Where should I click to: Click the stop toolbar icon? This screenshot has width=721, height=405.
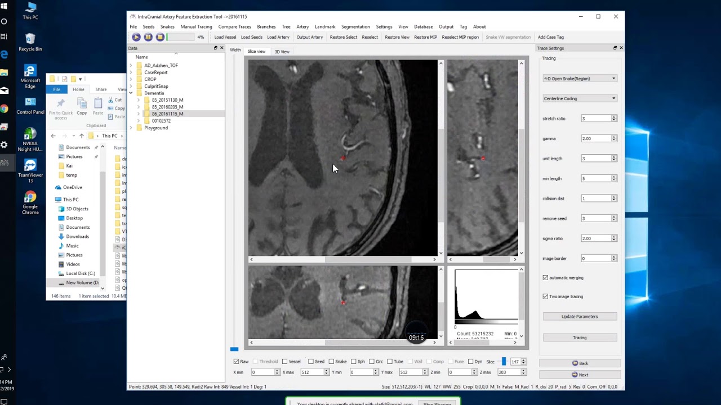tap(160, 37)
